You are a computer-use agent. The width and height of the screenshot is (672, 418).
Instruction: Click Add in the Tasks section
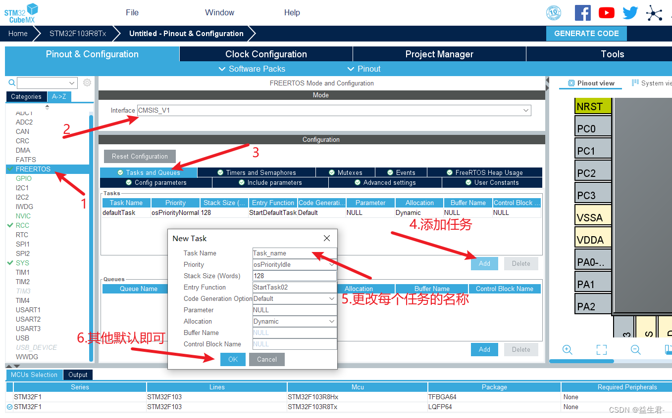tap(484, 263)
